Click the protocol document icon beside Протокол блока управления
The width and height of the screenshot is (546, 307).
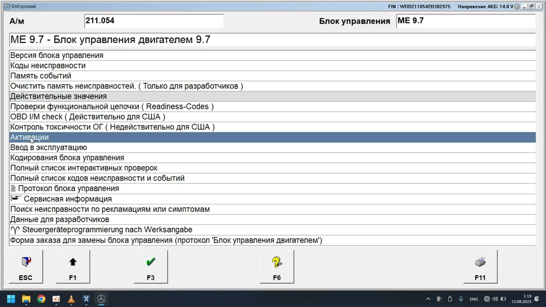coord(13,188)
